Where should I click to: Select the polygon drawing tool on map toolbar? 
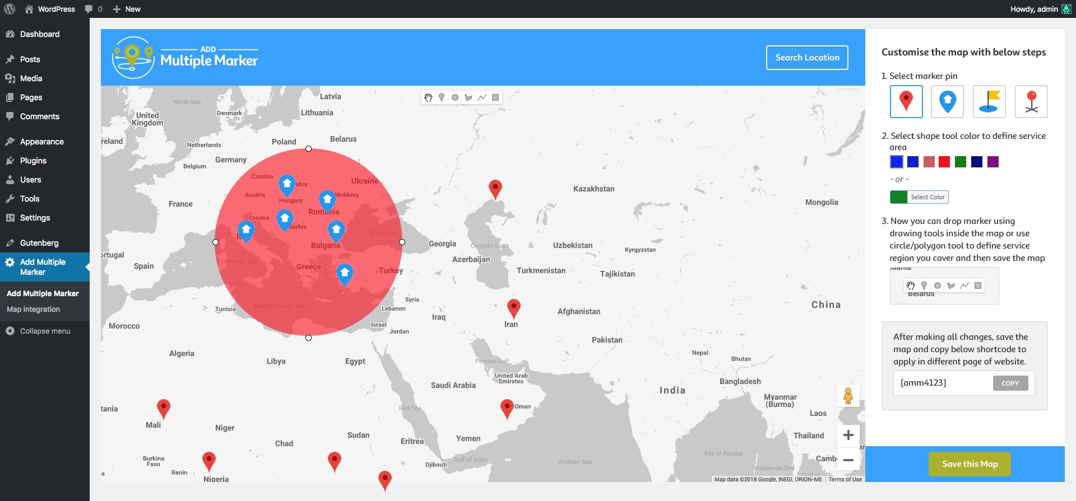(469, 97)
